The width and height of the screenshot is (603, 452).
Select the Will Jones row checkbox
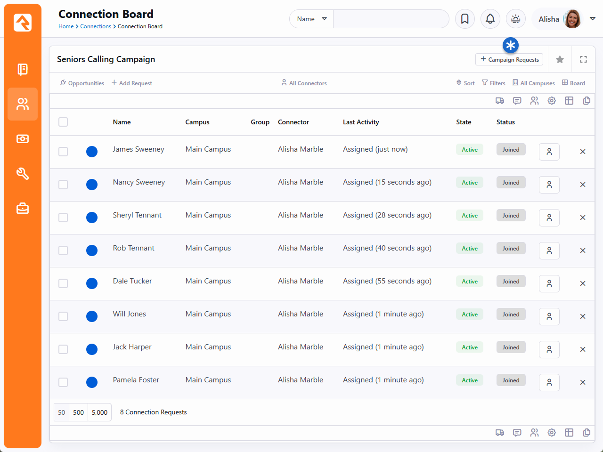63,316
